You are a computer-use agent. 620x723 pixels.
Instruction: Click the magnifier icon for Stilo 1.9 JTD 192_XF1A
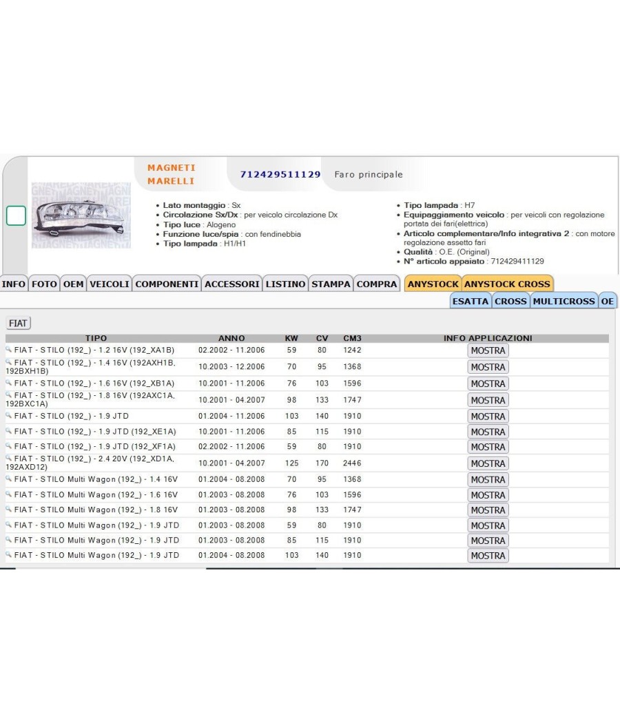click(x=8, y=446)
